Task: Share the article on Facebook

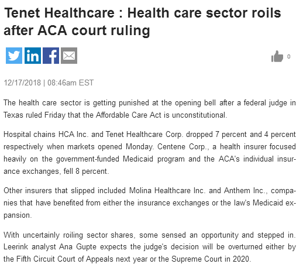Action: point(51,56)
